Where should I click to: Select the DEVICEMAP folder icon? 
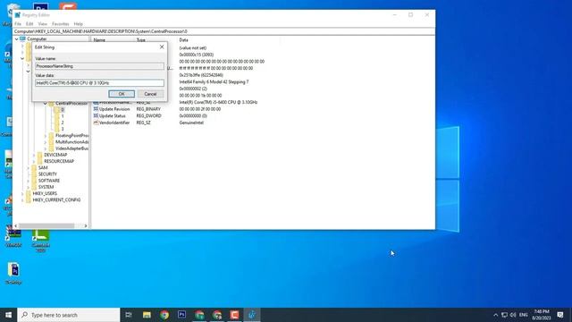[x=39, y=155]
